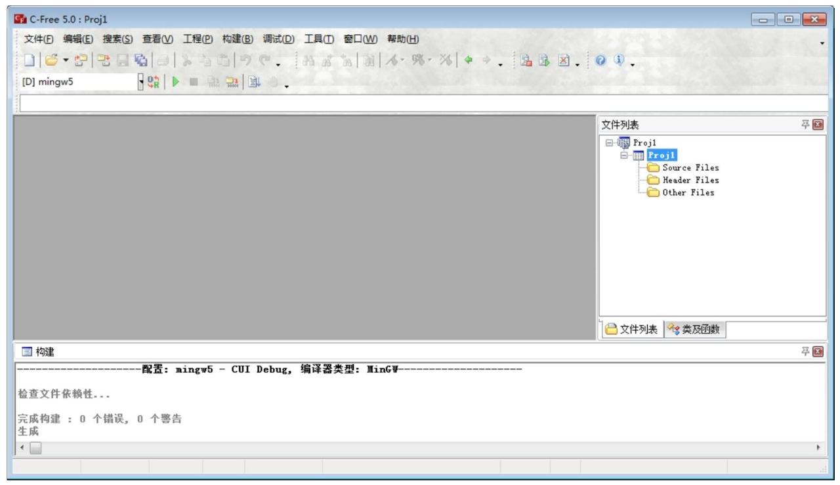Click the Cut scissors icon
The image size is (840, 485).
pyautogui.click(x=187, y=60)
